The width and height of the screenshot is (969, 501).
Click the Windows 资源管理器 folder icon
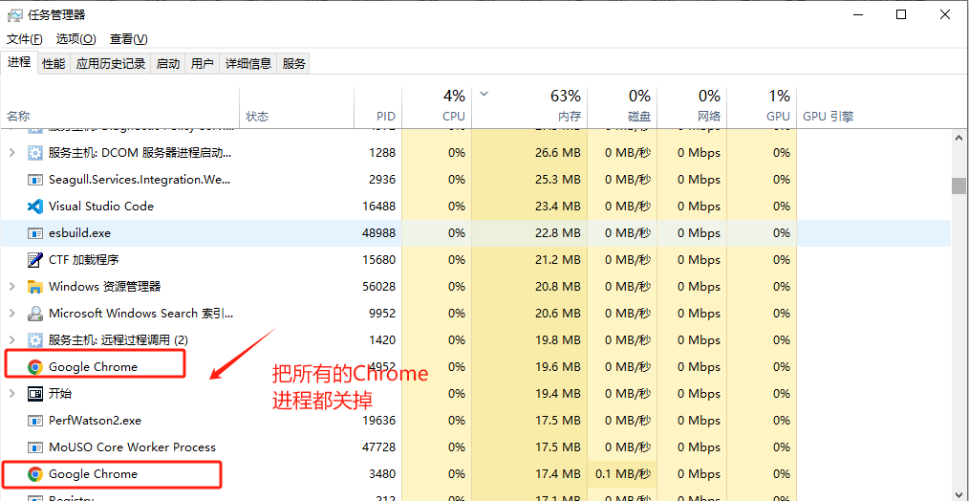pos(35,287)
